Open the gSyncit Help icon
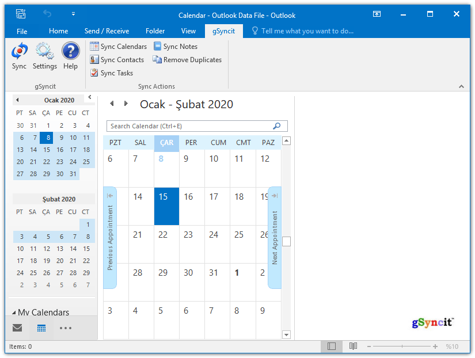The height and width of the screenshot is (358, 475). pyautogui.click(x=70, y=52)
